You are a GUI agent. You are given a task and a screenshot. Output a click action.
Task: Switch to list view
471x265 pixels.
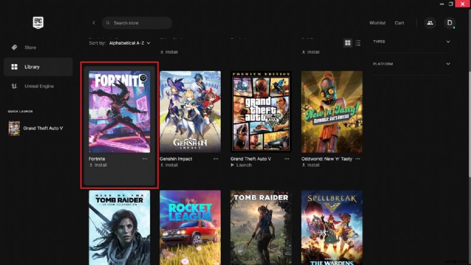click(358, 43)
